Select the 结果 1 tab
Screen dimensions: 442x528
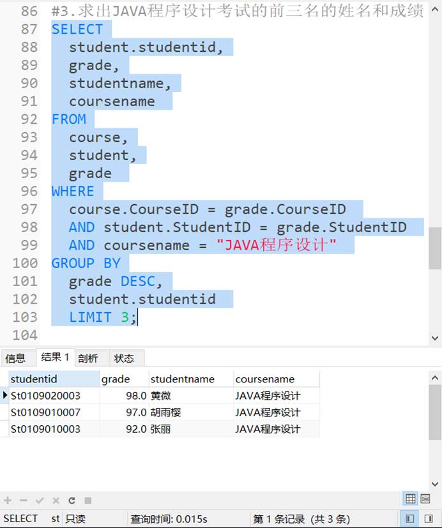(x=55, y=357)
